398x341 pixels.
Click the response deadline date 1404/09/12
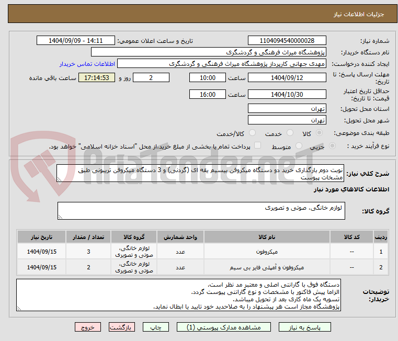coord(287,78)
